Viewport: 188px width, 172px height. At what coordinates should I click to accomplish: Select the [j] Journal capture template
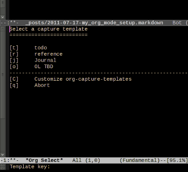pyautogui.click(x=33, y=60)
